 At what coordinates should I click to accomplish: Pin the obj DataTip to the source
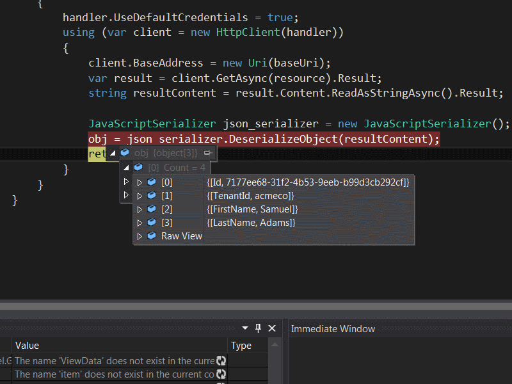click(x=207, y=153)
